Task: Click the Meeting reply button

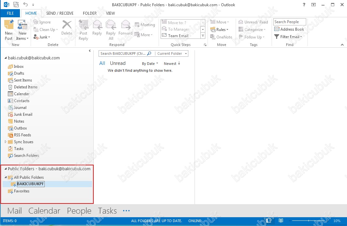Action: click(145, 25)
